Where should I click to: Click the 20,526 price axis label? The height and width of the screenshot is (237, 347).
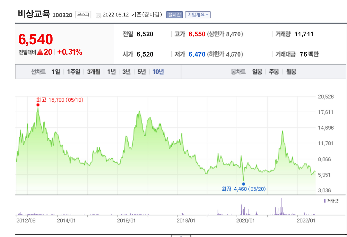326,96
